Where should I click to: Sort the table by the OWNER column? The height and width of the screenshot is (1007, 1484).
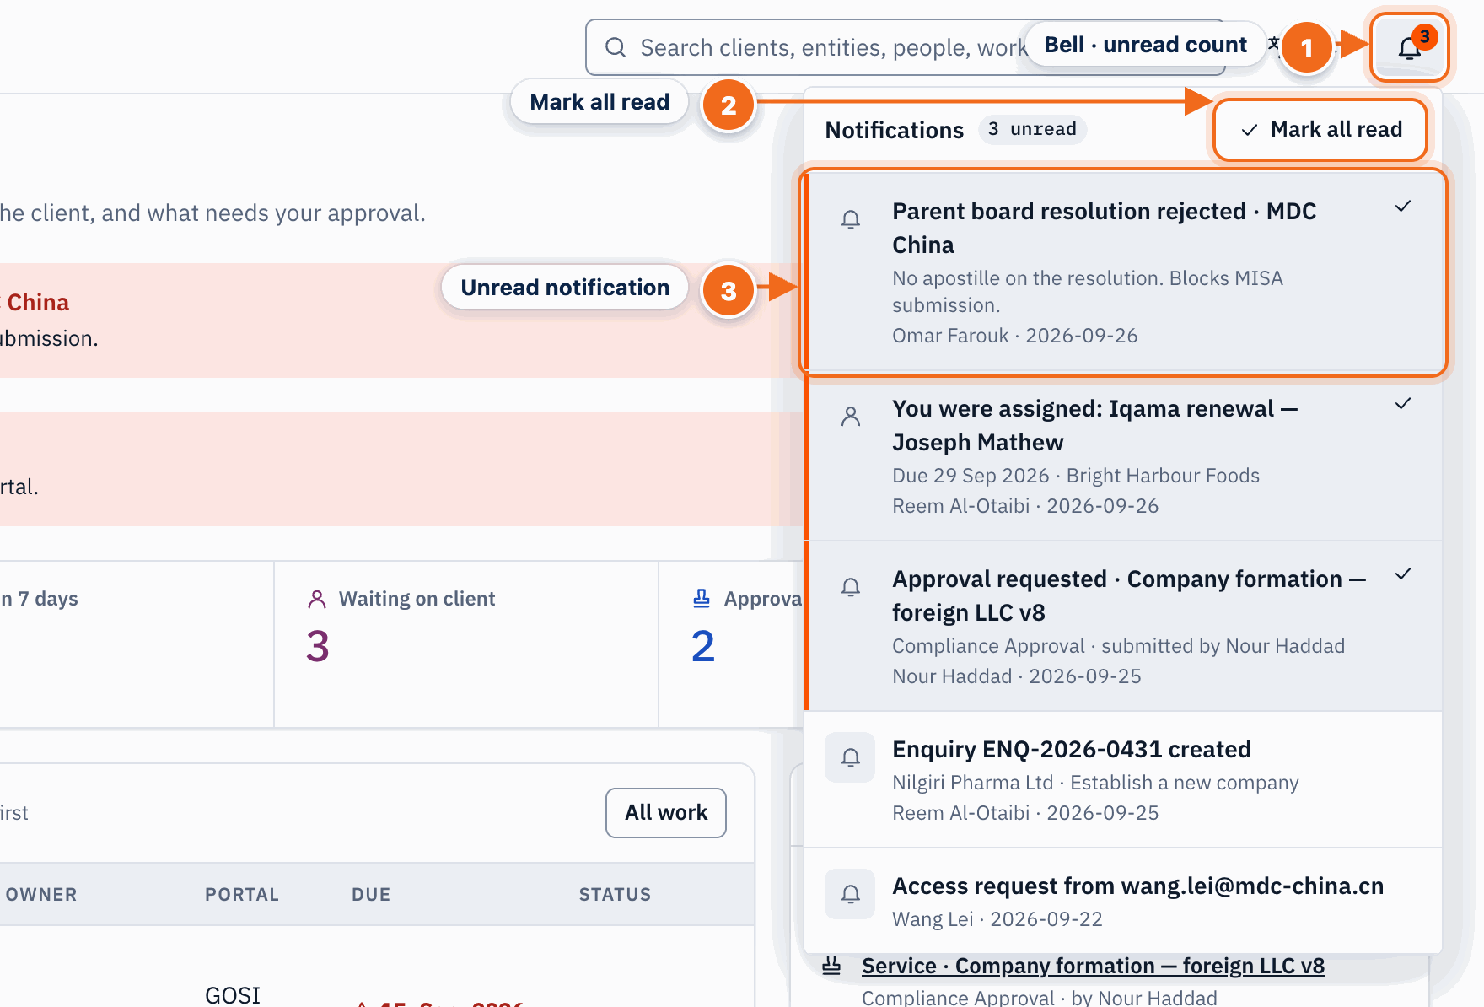[x=41, y=895]
